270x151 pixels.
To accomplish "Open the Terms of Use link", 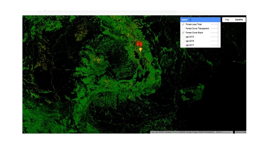I will tap(241, 132).
